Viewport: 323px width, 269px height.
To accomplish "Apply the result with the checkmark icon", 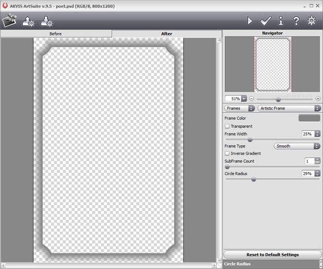I will tap(265, 21).
